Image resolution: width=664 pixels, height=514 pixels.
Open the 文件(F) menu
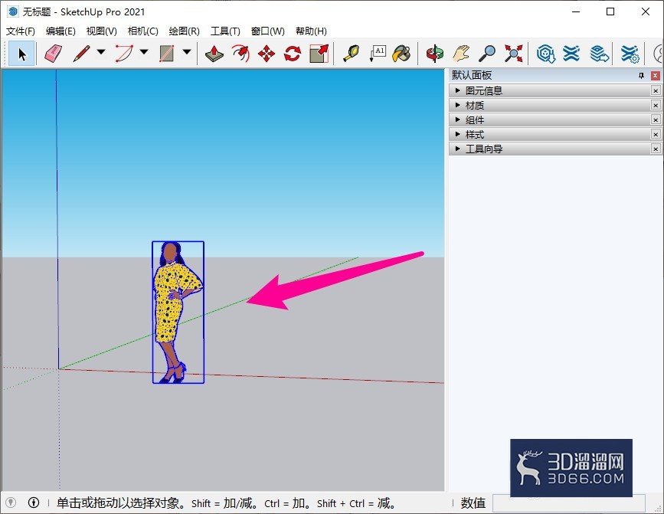(x=21, y=31)
